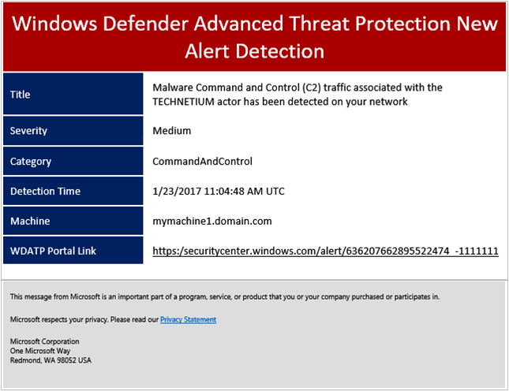This screenshot has height=391, width=509.
Task: Click the One Microsoft Way text
Action: click(x=39, y=351)
